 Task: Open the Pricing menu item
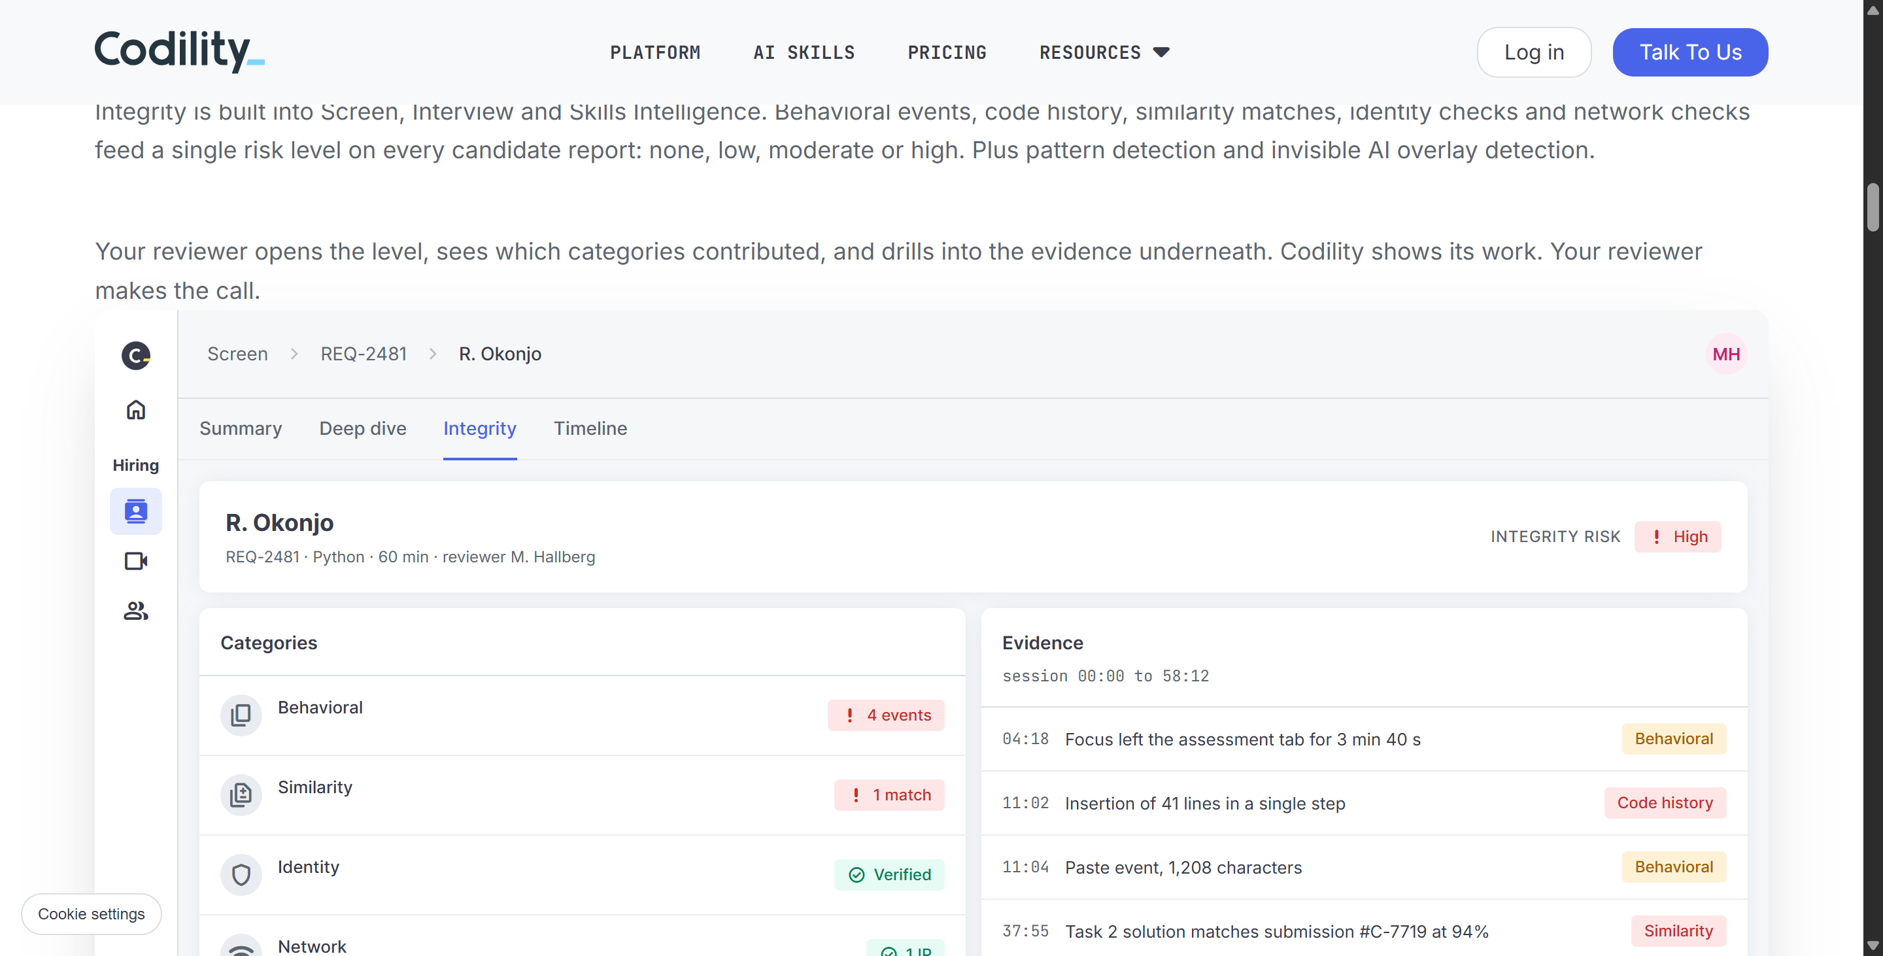[x=947, y=52]
